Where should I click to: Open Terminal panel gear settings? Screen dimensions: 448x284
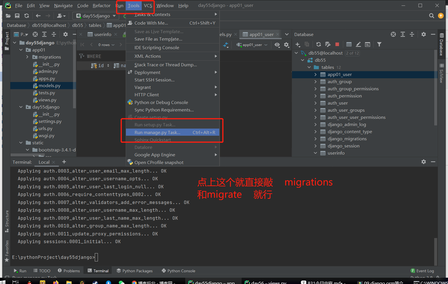[424, 162]
